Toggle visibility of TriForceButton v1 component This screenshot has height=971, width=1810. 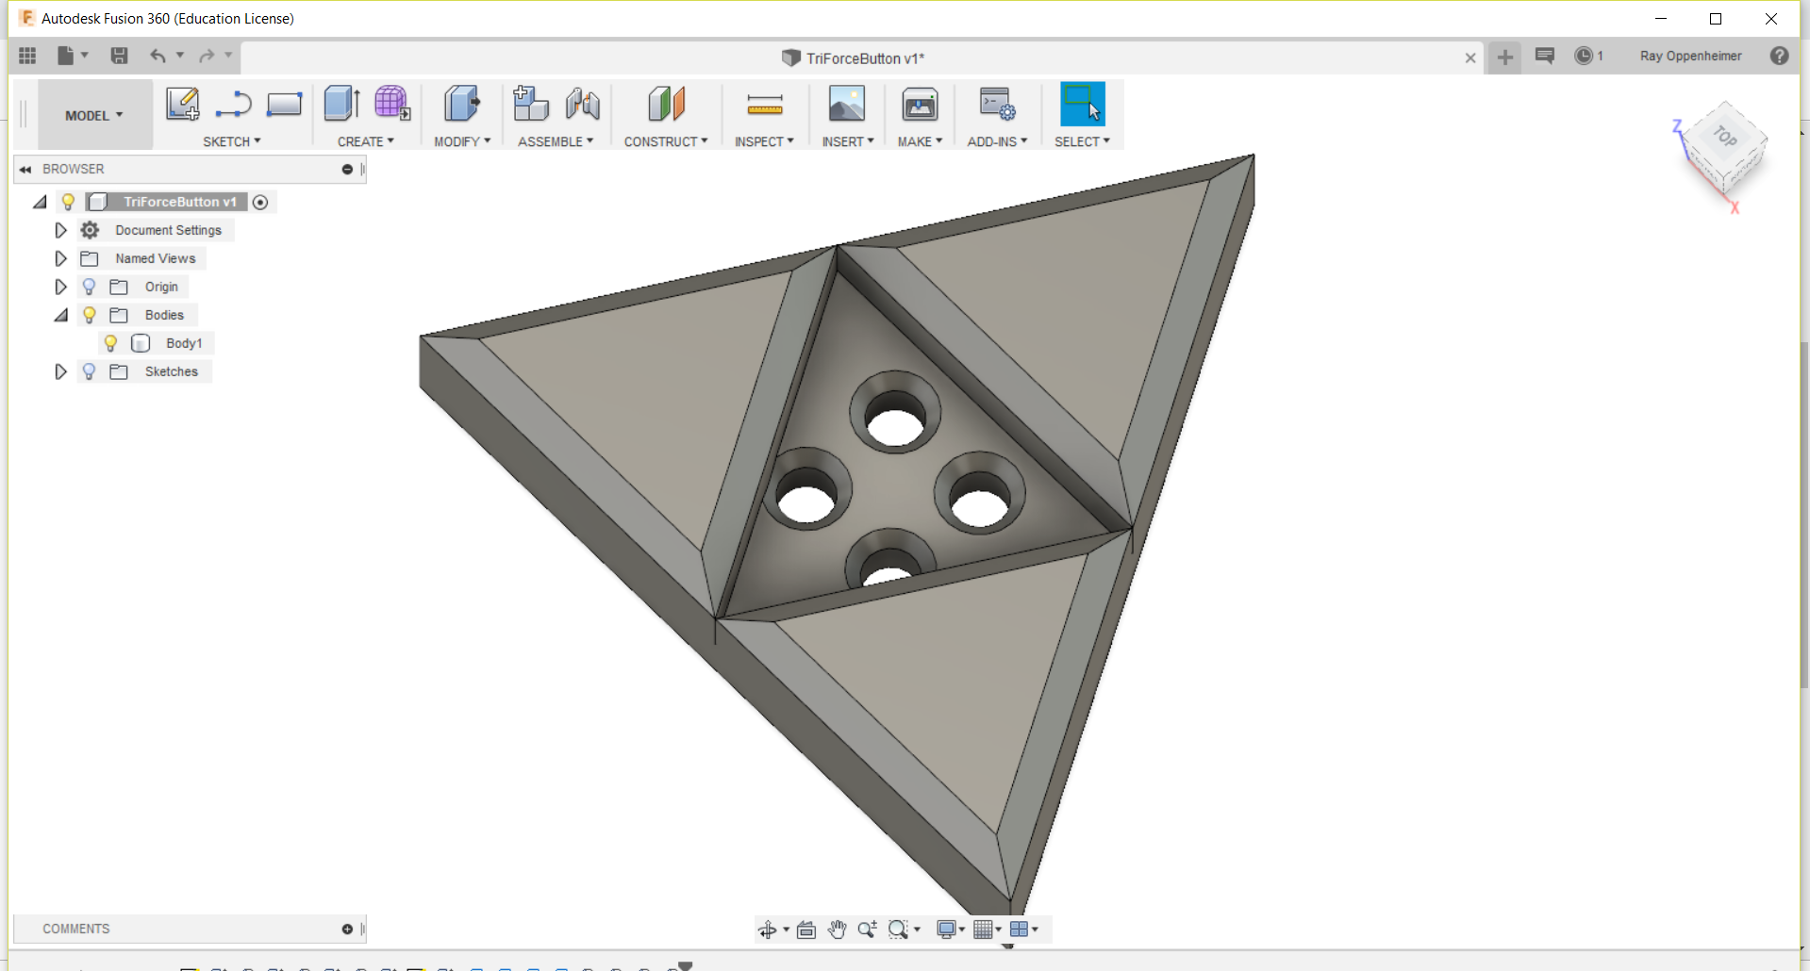pos(68,202)
